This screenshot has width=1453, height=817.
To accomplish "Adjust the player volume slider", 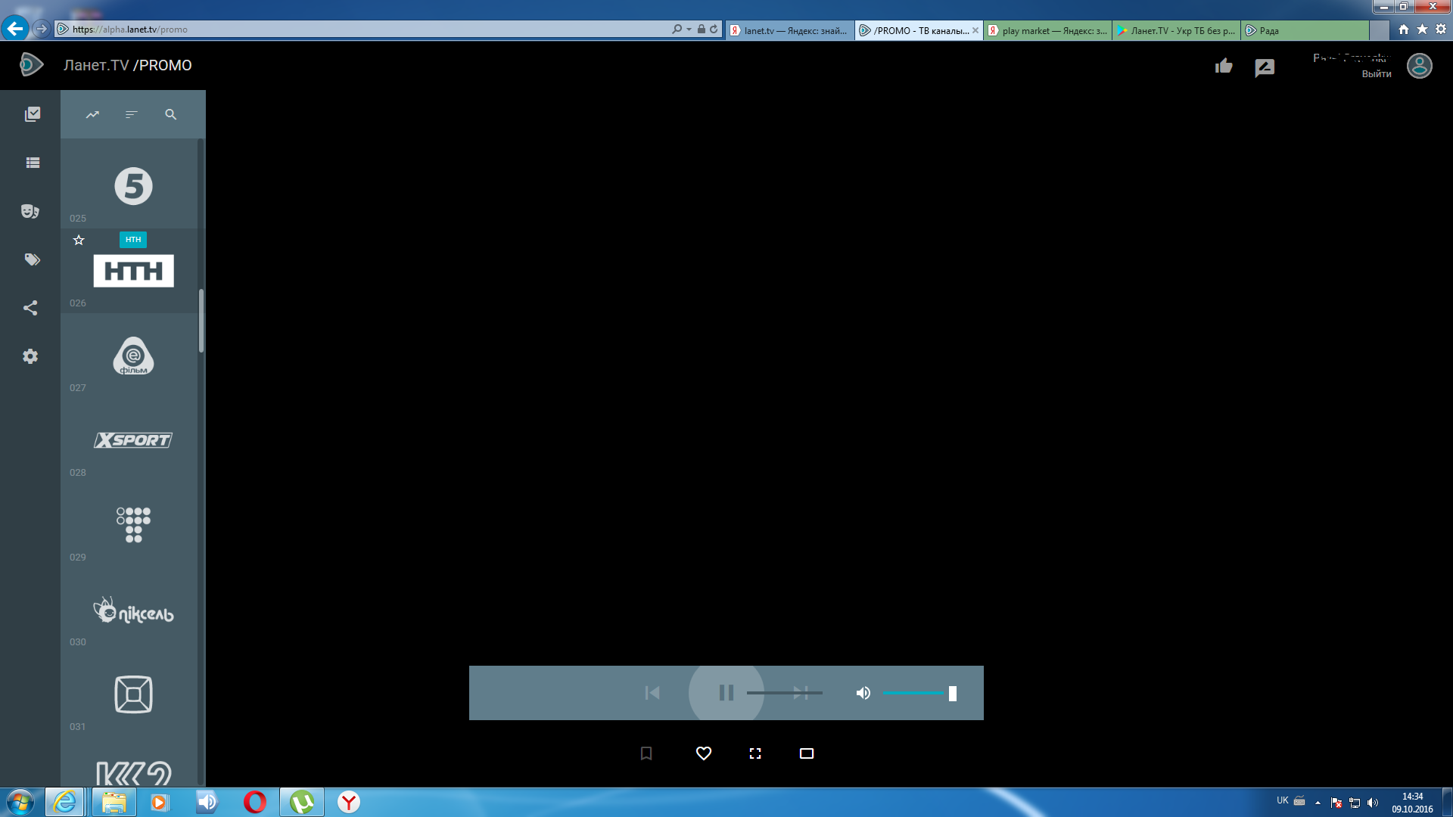I will pos(919,693).
